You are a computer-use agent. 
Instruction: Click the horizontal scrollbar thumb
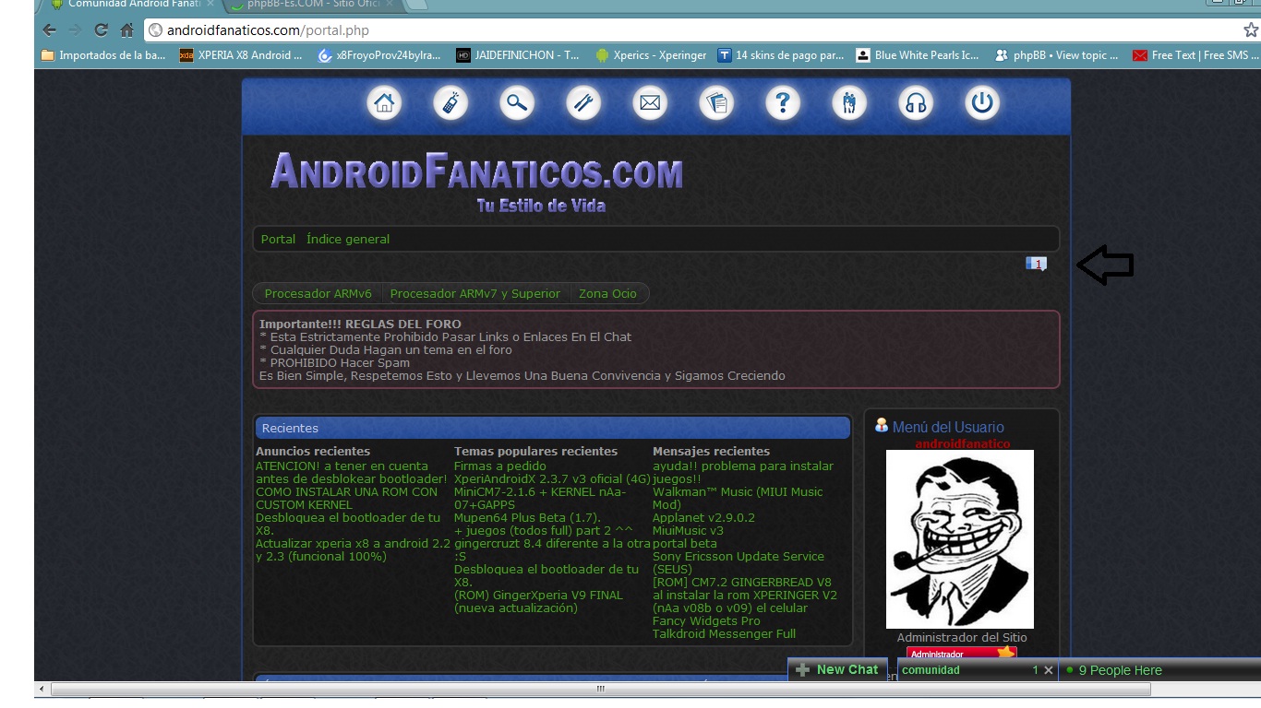tap(600, 689)
